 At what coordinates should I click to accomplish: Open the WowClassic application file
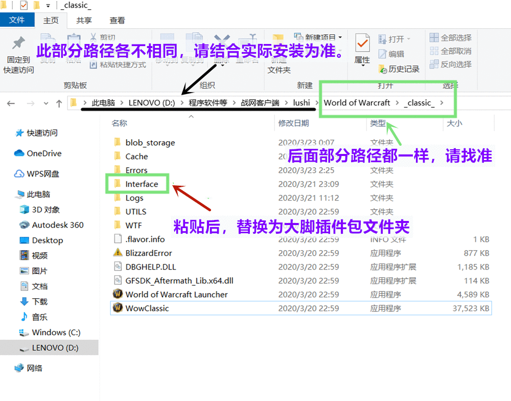[147, 308]
